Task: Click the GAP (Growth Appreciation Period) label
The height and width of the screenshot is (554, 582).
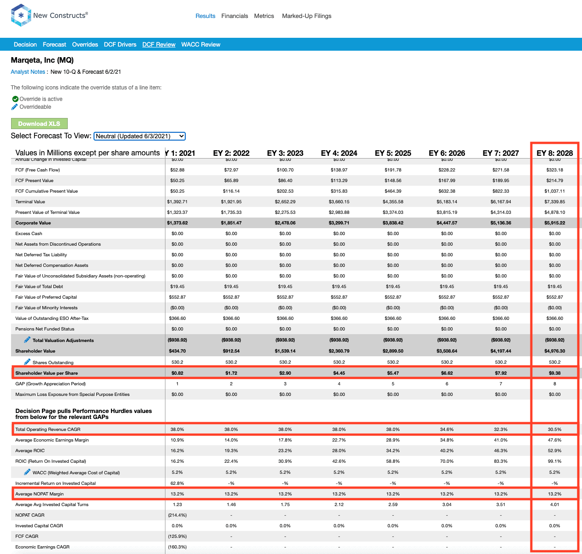Action: tap(51, 383)
